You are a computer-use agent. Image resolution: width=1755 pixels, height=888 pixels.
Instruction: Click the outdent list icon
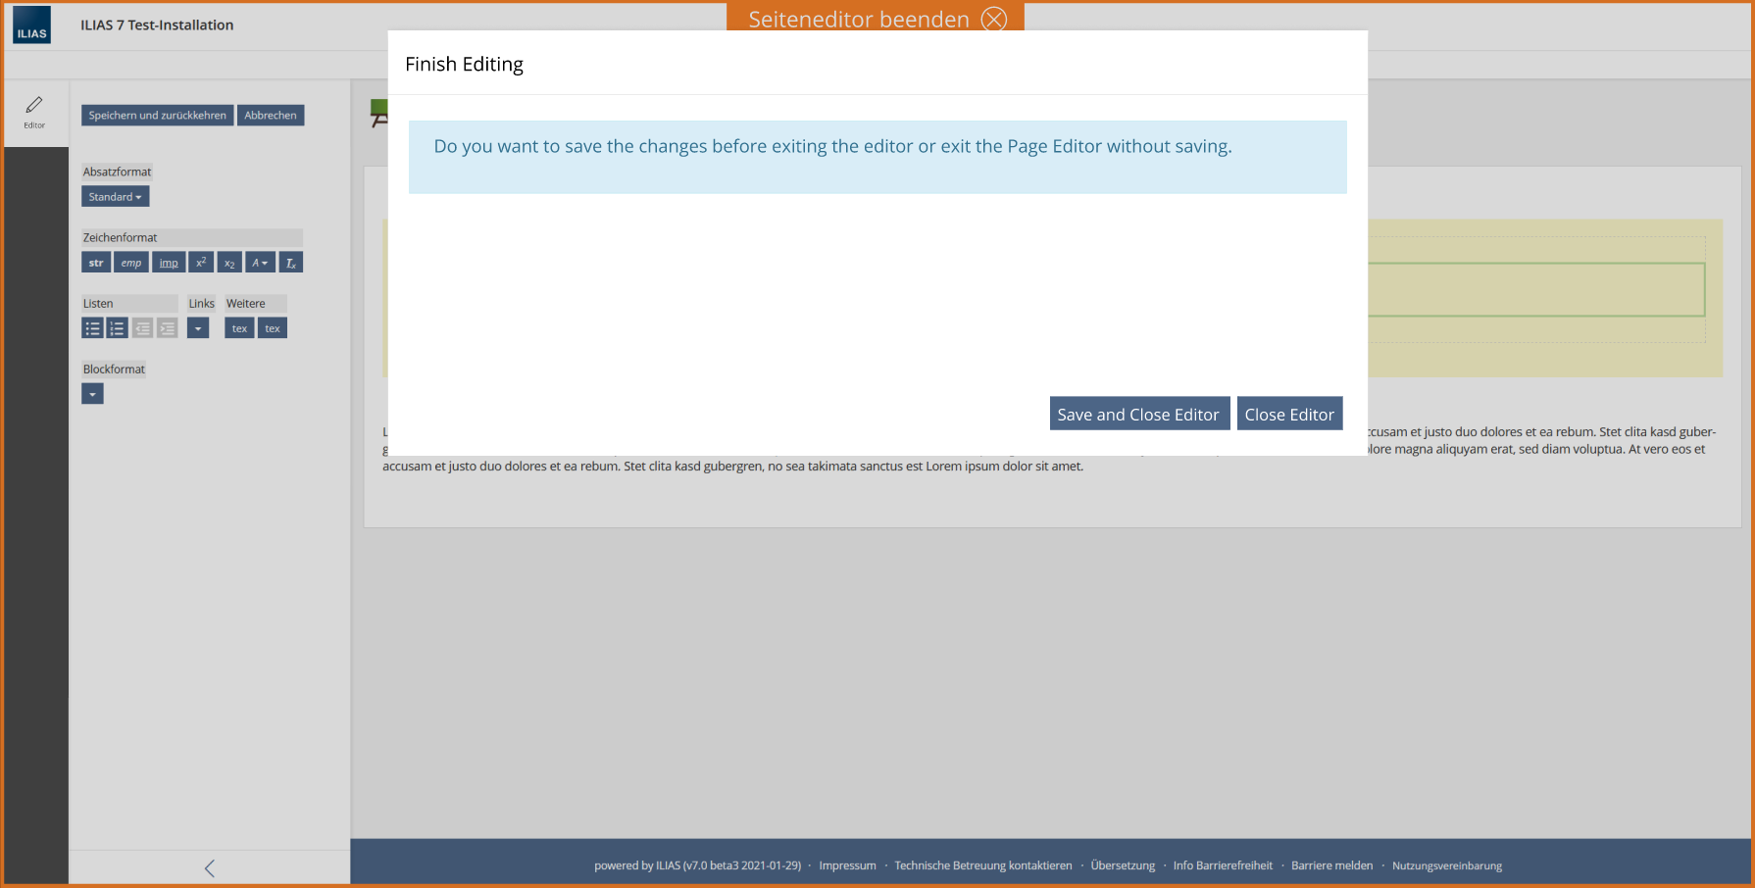[142, 328]
